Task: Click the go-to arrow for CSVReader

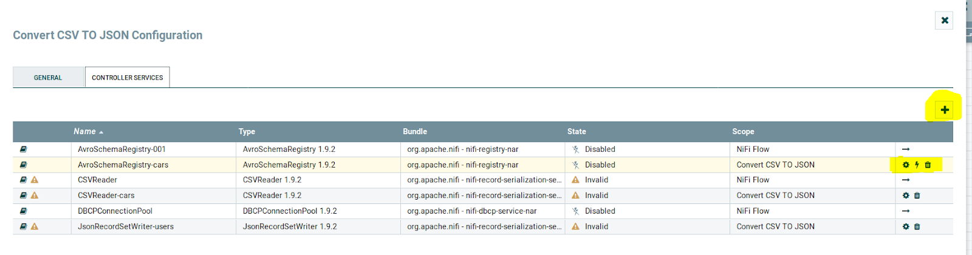Action: pyautogui.click(x=906, y=180)
